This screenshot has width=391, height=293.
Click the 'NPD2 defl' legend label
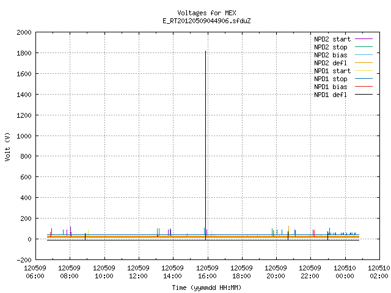coord(331,63)
